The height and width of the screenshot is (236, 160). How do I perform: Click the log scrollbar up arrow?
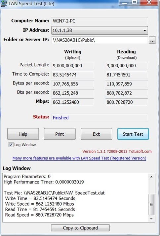[x=151, y=177]
